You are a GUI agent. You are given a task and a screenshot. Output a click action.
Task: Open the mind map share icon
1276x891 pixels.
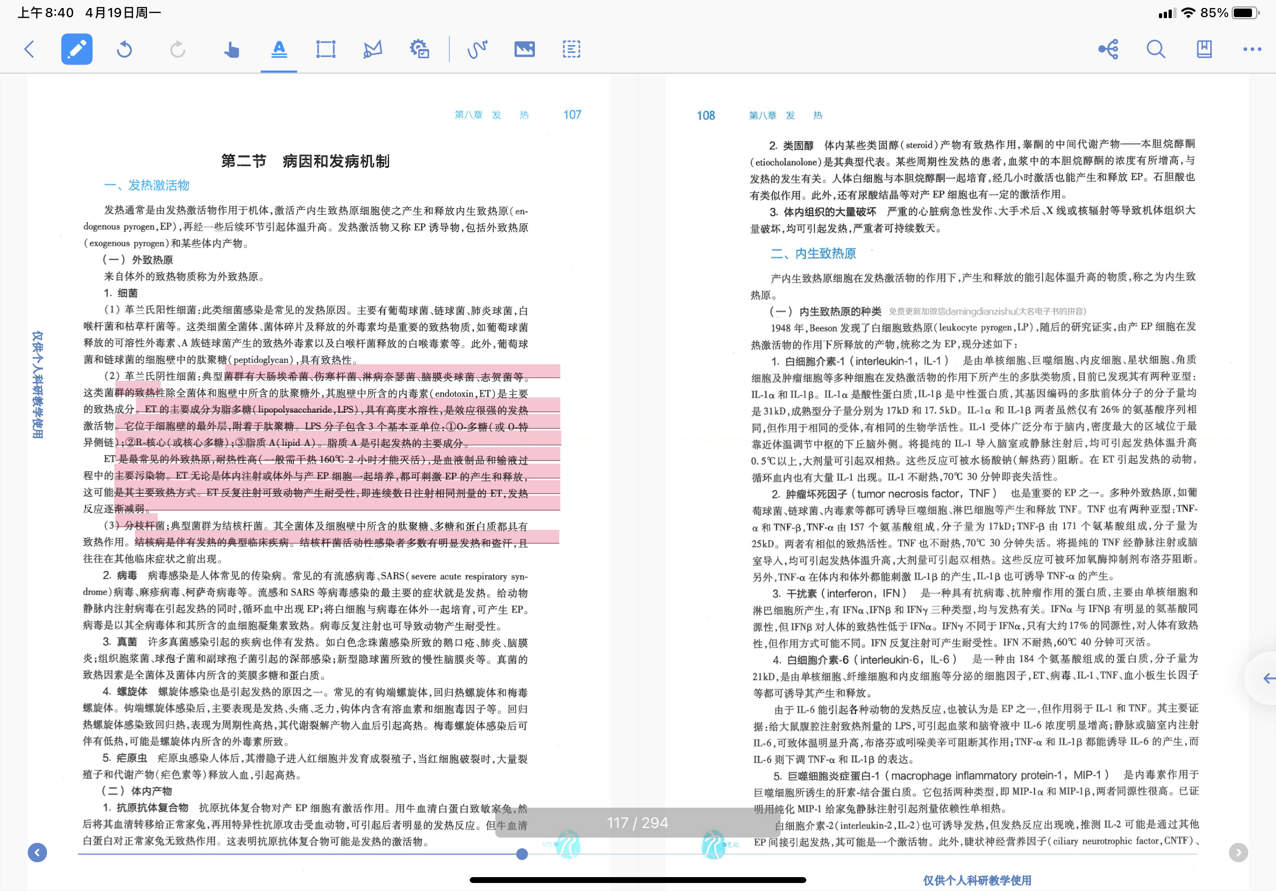pyautogui.click(x=1109, y=49)
